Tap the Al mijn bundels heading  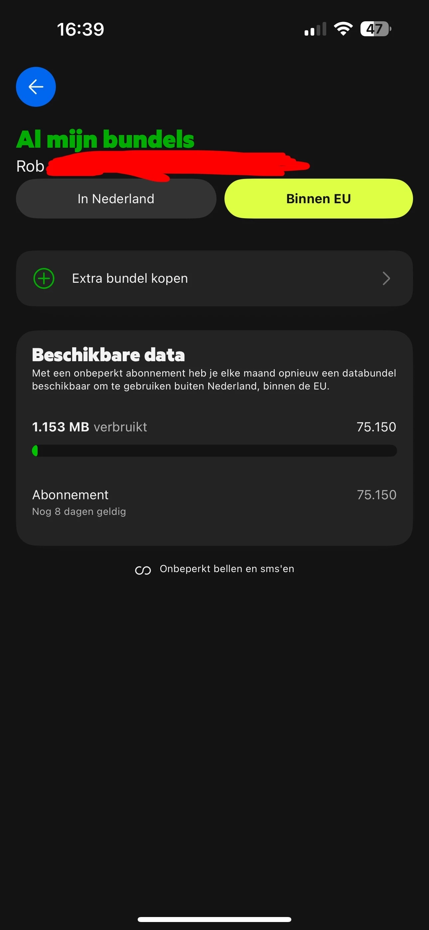[105, 140]
